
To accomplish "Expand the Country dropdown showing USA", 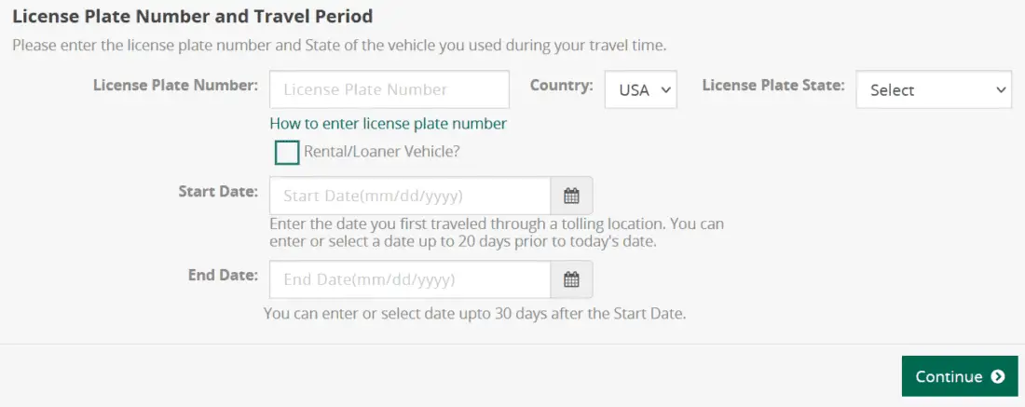I will click(641, 89).
